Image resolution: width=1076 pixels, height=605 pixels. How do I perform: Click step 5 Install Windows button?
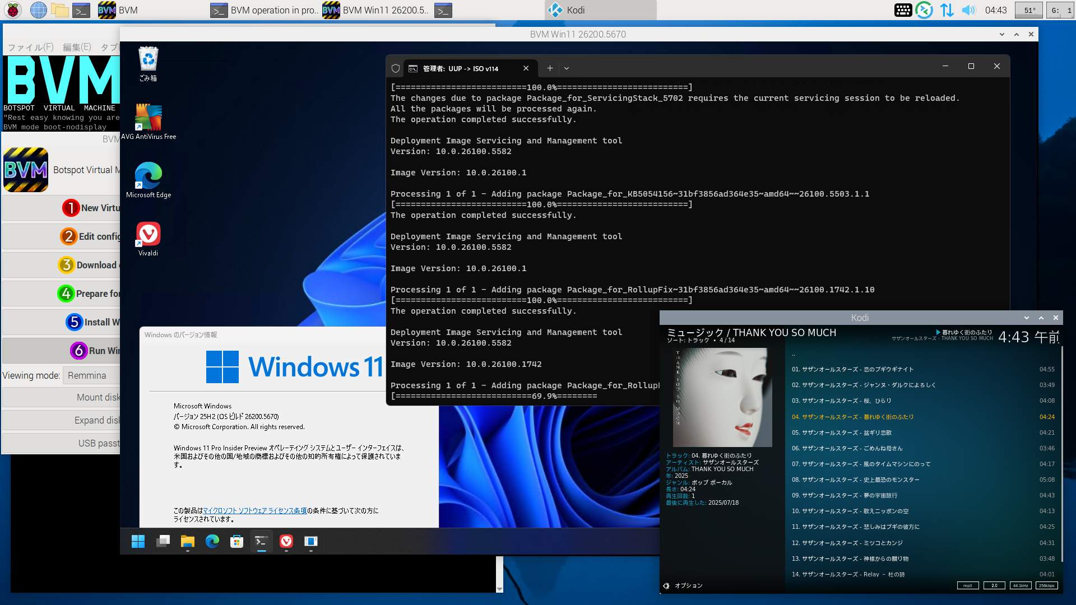[x=62, y=322]
